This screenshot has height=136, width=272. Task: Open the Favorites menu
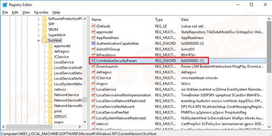point(41,12)
